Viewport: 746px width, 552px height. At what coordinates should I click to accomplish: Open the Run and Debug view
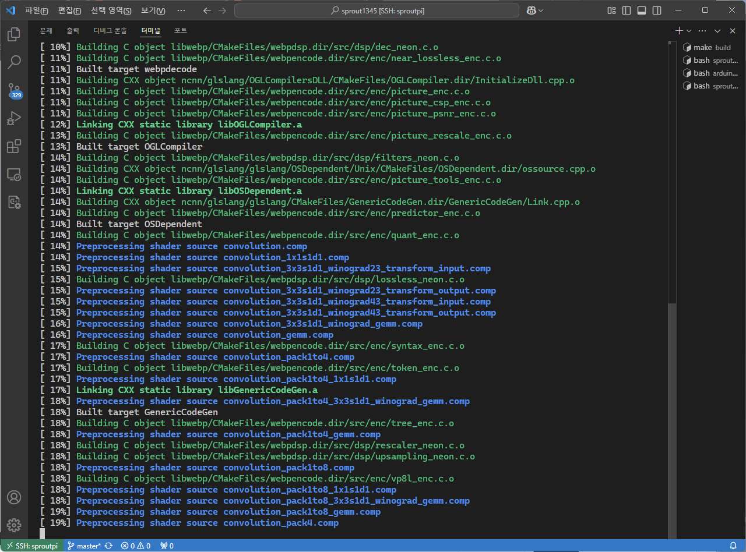coord(14,118)
